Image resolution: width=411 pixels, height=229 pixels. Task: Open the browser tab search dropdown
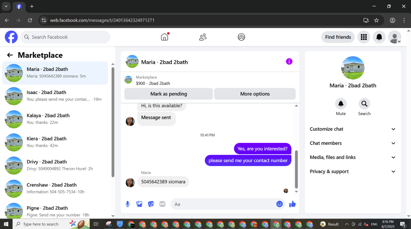click(x=6, y=6)
